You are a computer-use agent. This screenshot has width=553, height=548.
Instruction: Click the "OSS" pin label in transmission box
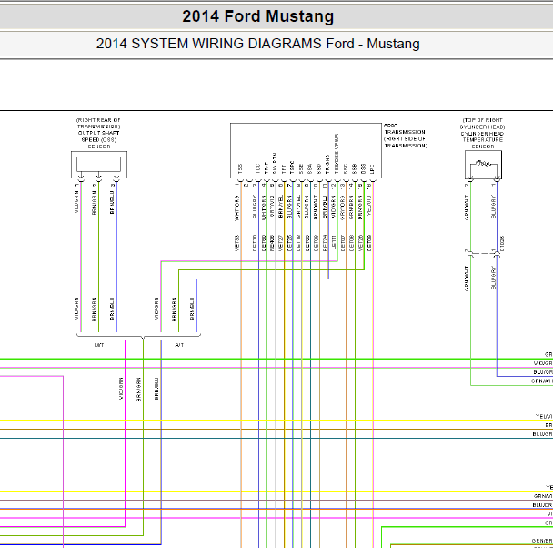[x=363, y=168]
